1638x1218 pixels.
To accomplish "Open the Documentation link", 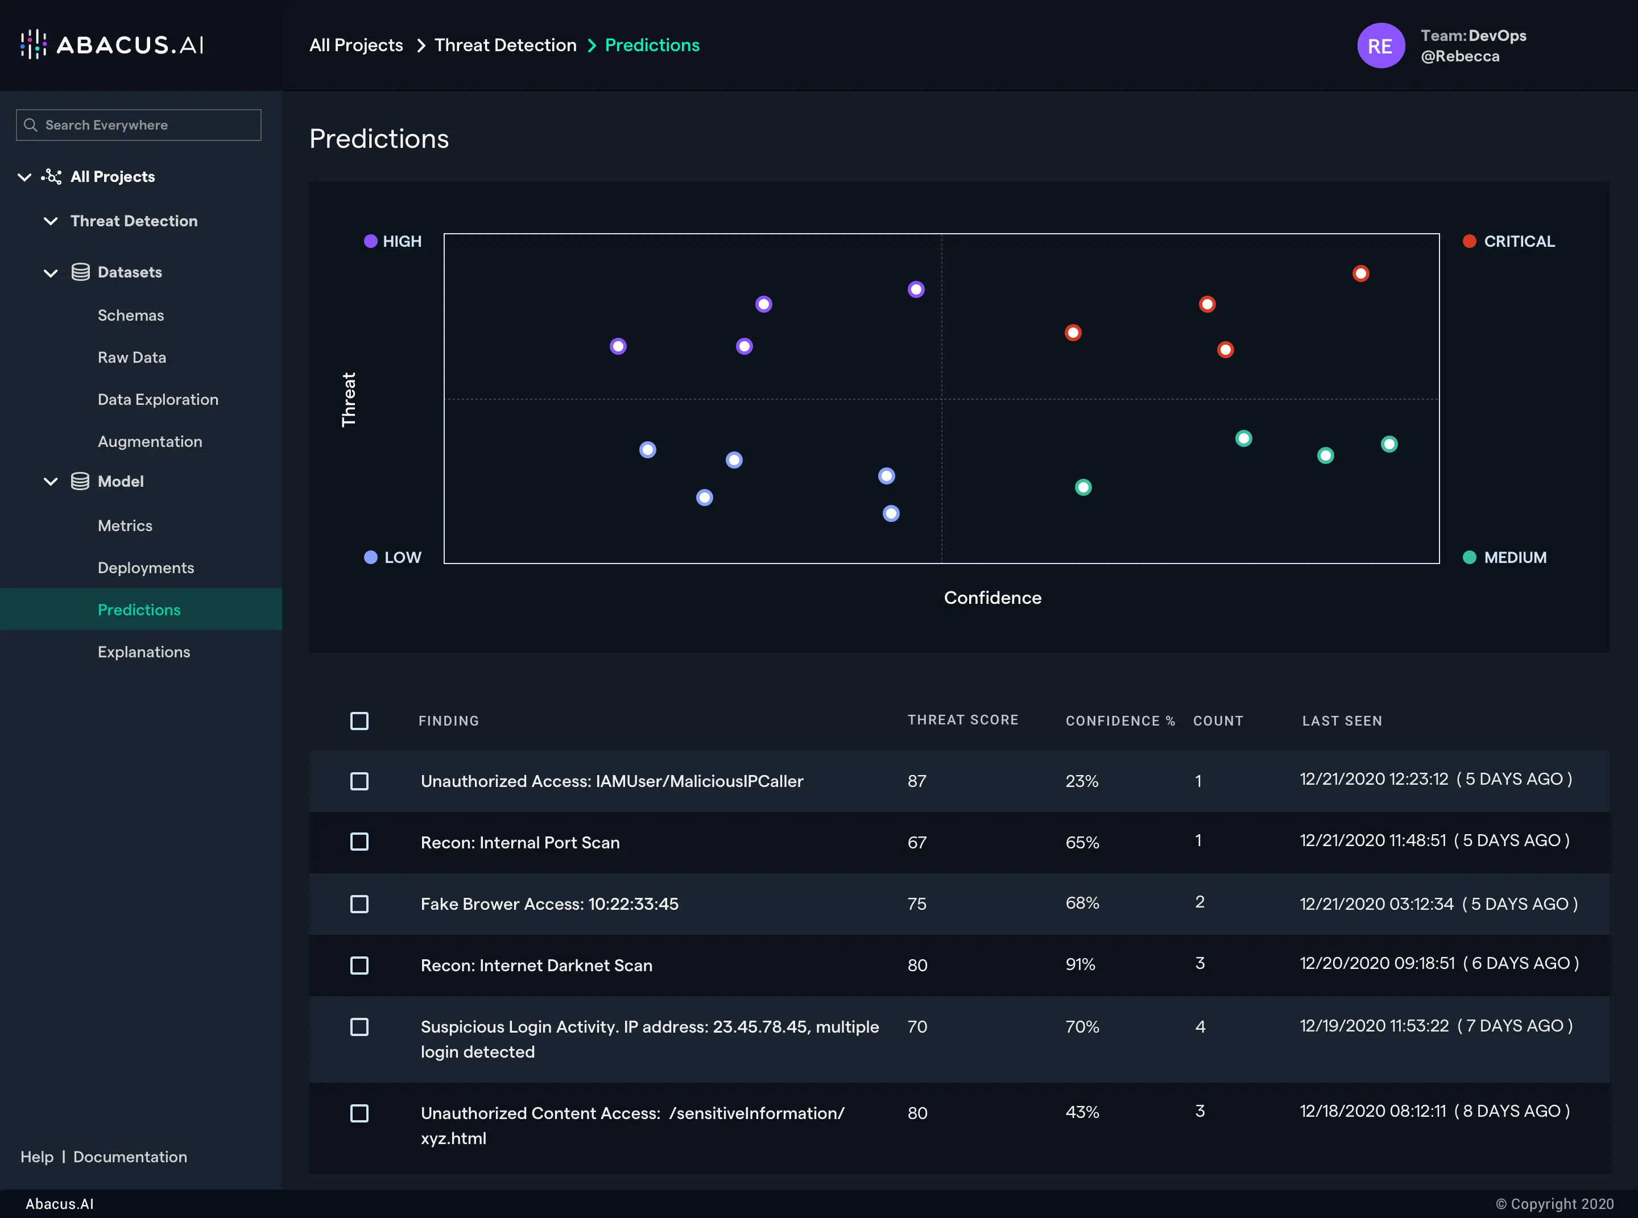I will [x=130, y=1157].
